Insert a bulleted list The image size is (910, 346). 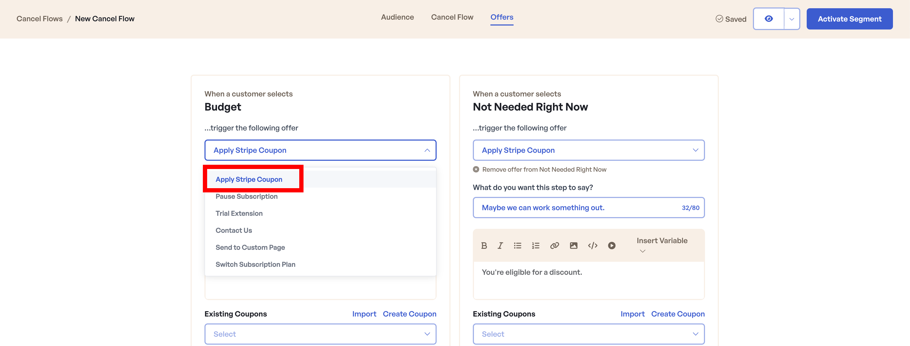tap(517, 246)
